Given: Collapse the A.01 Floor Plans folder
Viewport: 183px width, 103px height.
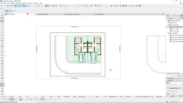Looking at the screenshot, I should [x=168, y=25].
